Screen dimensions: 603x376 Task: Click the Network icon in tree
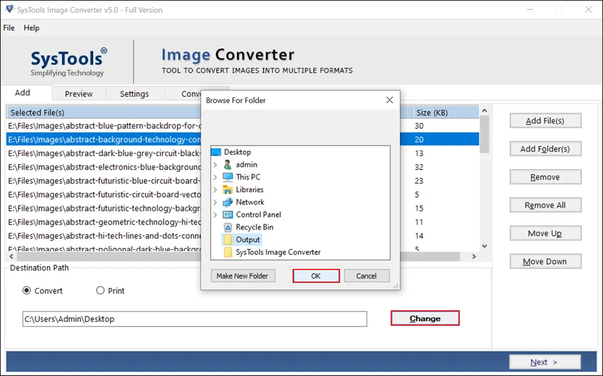point(228,202)
